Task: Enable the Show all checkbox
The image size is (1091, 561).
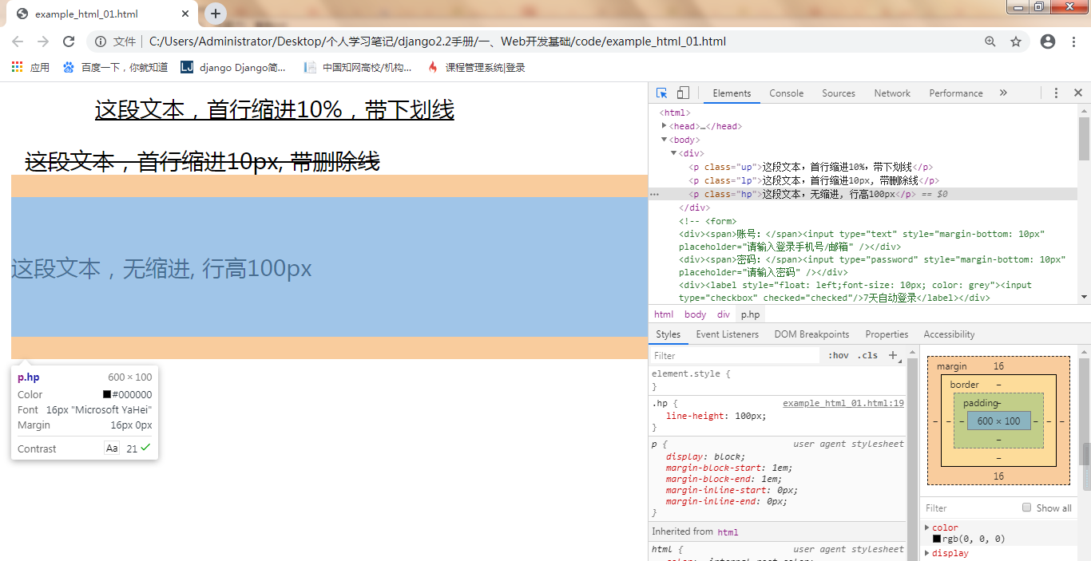Action: pyautogui.click(x=1027, y=508)
